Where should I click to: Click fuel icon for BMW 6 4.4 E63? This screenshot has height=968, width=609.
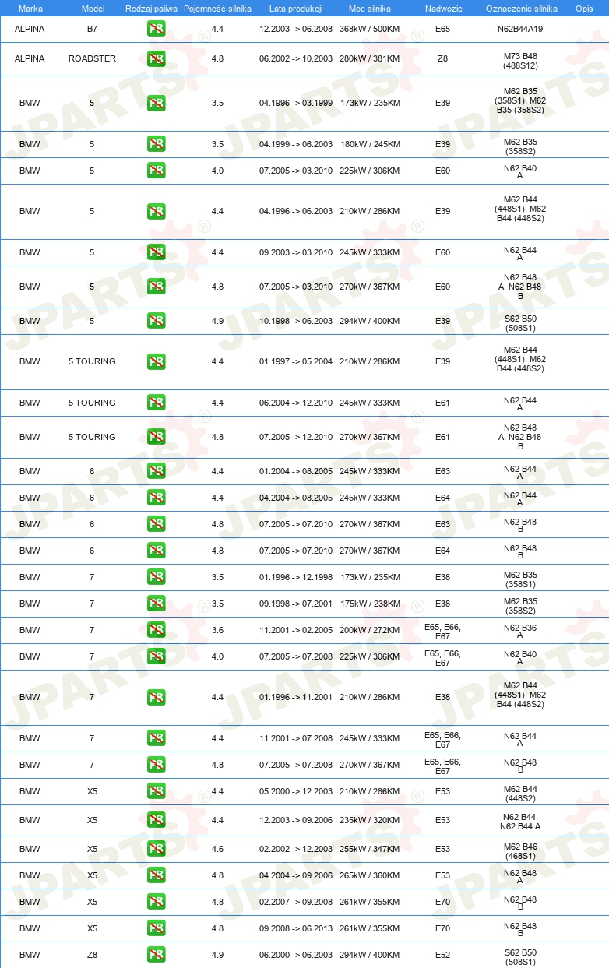pos(156,471)
